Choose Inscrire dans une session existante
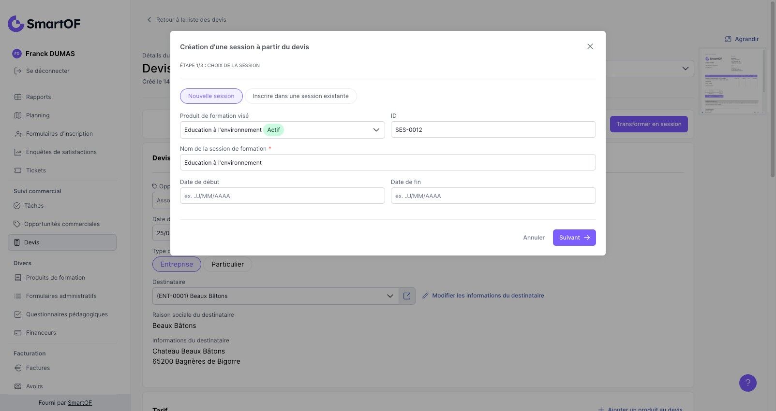 click(300, 96)
